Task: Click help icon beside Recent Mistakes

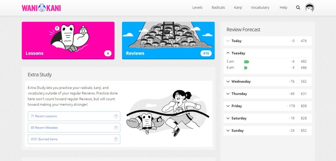Action: click(x=116, y=128)
